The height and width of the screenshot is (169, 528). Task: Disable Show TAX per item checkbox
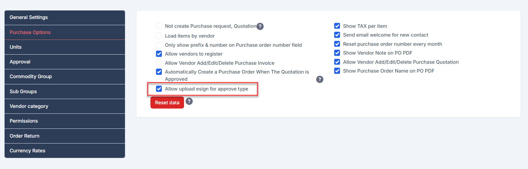click(337, 26)
